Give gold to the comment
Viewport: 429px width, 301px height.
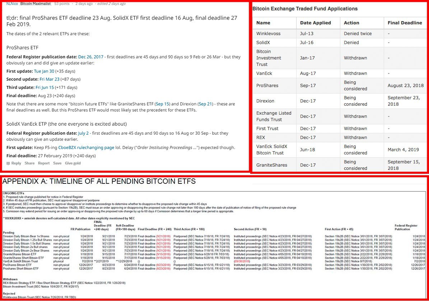tap(73, 163)
